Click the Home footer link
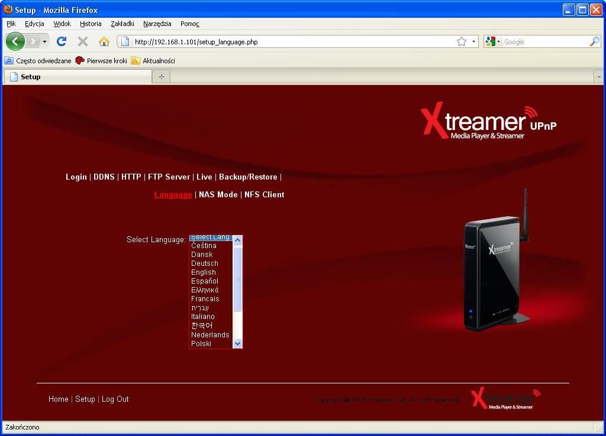The width and height of the screenshot is (606, 436). [59, 399]
